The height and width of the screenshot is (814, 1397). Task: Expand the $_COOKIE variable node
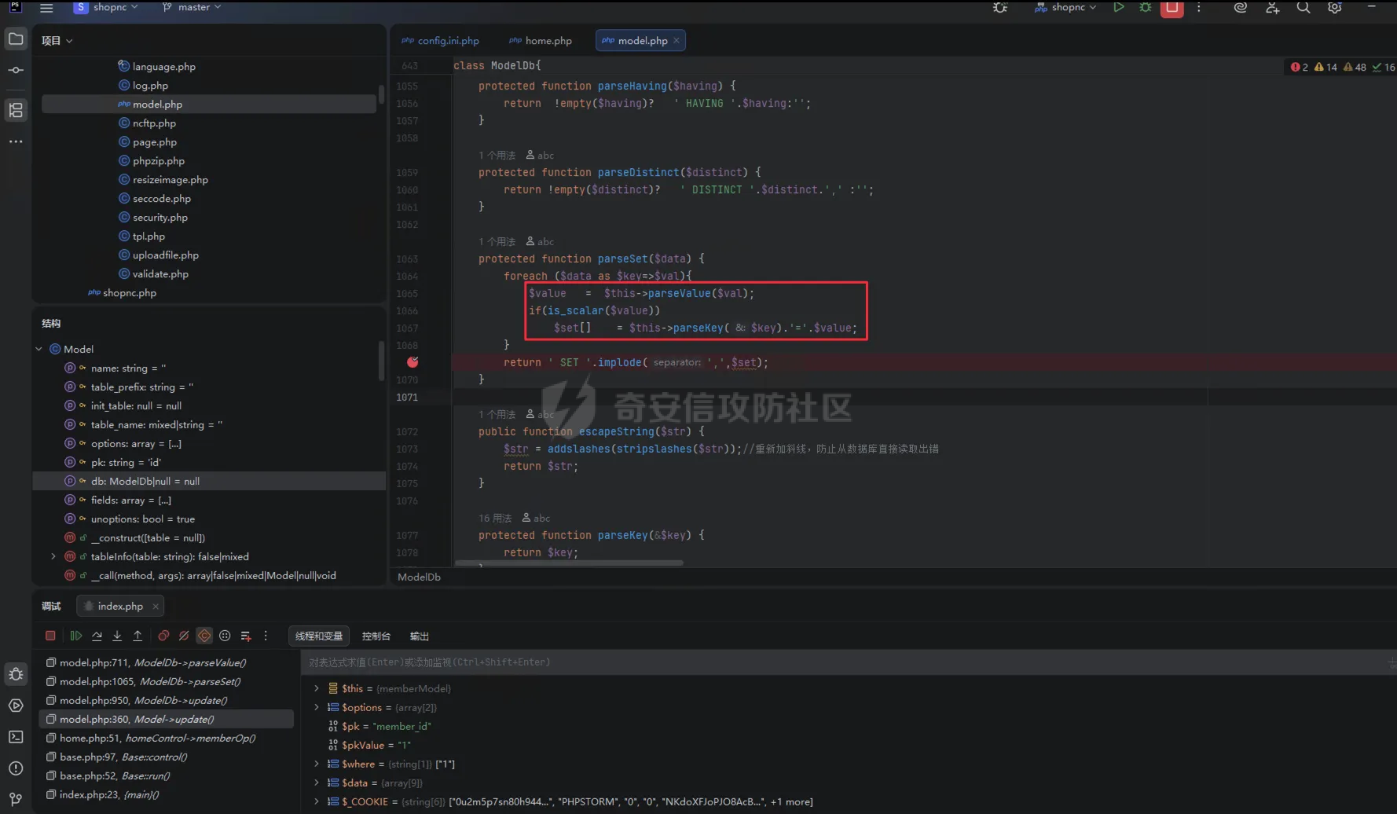[x=317, y=801]
